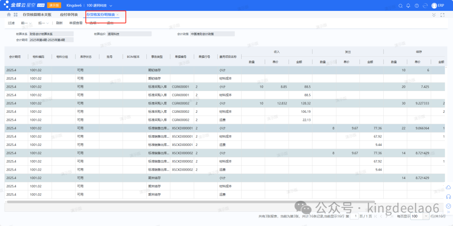Click the help question mark icon
Image resolution: width=453 pixels, height=226 pixels.
point(417,5)
